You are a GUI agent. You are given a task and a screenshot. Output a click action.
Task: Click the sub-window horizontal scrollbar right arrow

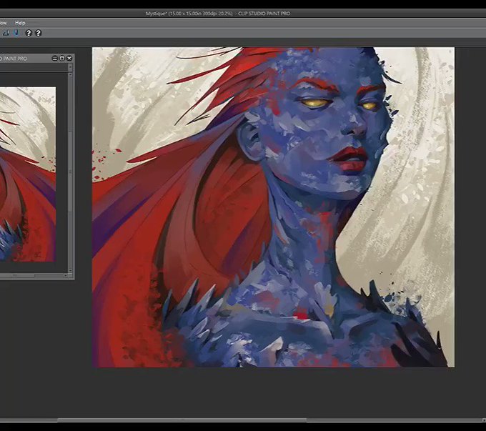click(x=66, y=275)
